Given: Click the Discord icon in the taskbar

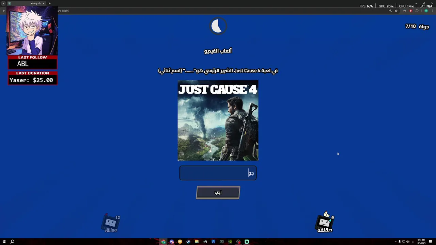Looking at the screenshot, I should coord(172,242).
